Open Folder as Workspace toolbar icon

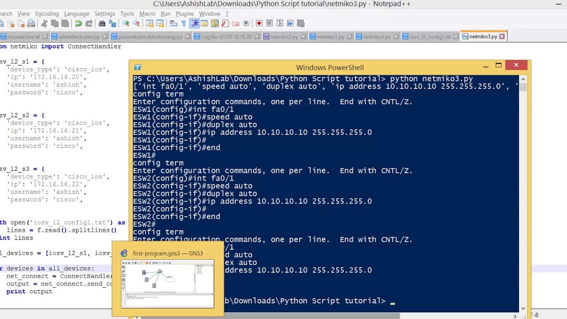click(235, 23)
